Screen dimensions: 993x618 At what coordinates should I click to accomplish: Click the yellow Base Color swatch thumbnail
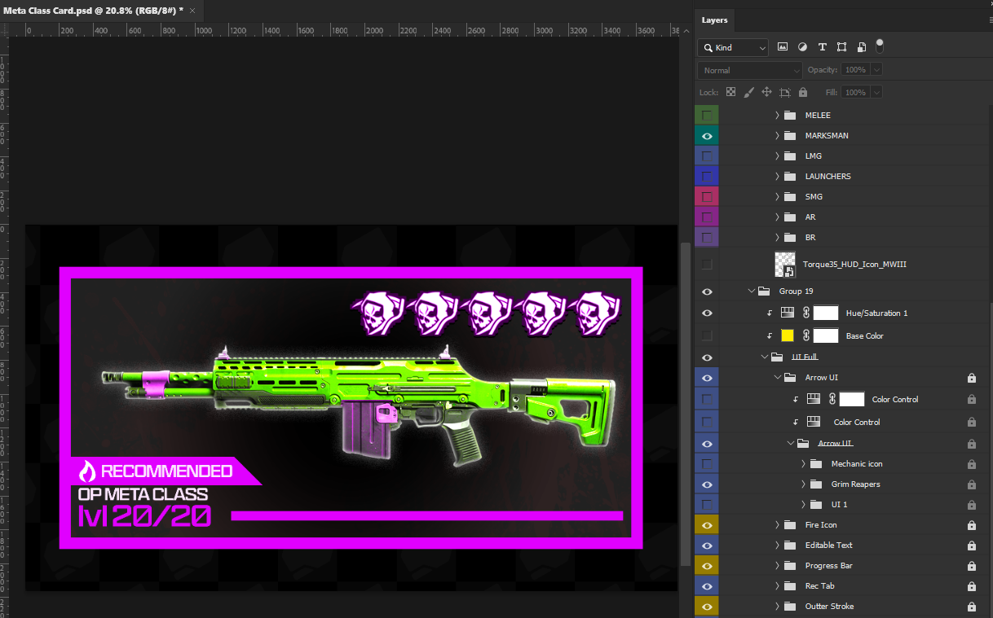[788, 335]
